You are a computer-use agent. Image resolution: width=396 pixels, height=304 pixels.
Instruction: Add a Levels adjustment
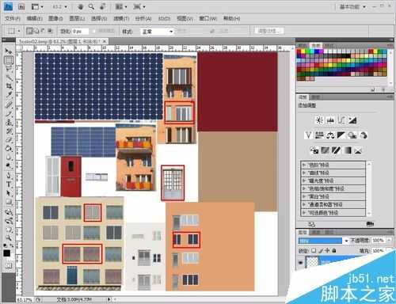click(x=330, y=120)
